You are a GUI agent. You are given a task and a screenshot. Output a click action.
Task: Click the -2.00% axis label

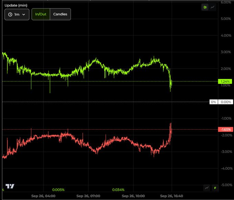click(x=226, y=135)
